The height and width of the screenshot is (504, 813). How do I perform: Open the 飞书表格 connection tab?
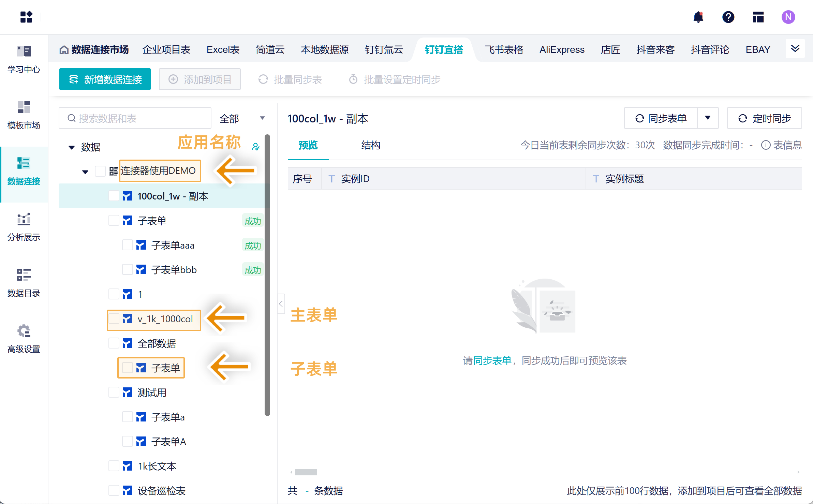click(x=504, y=50)
